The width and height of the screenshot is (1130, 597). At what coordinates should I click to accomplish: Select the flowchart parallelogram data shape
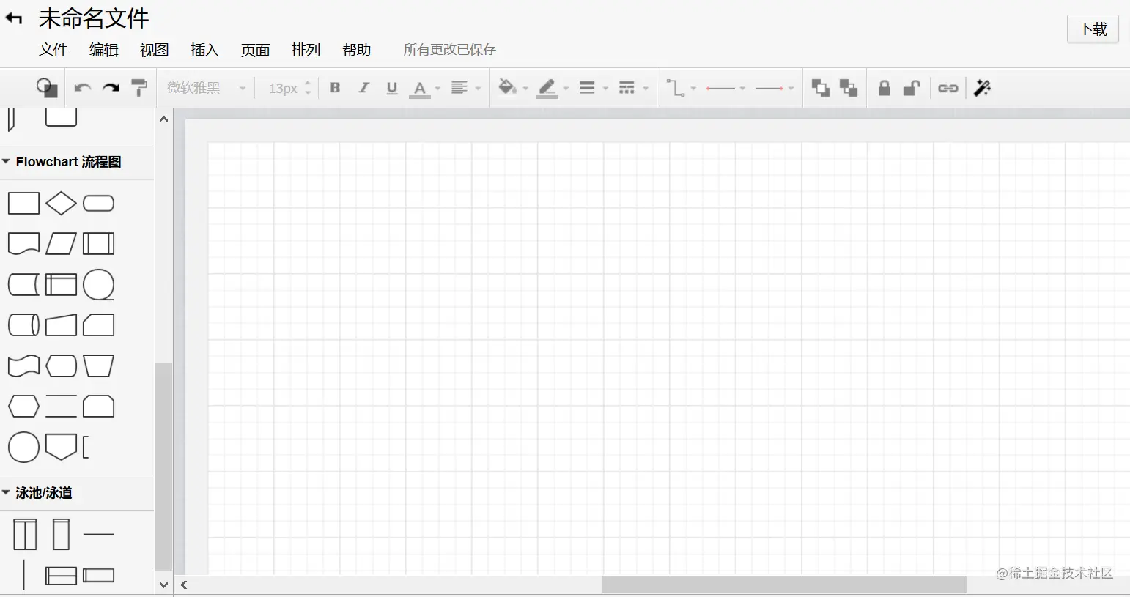coord(61,244)
